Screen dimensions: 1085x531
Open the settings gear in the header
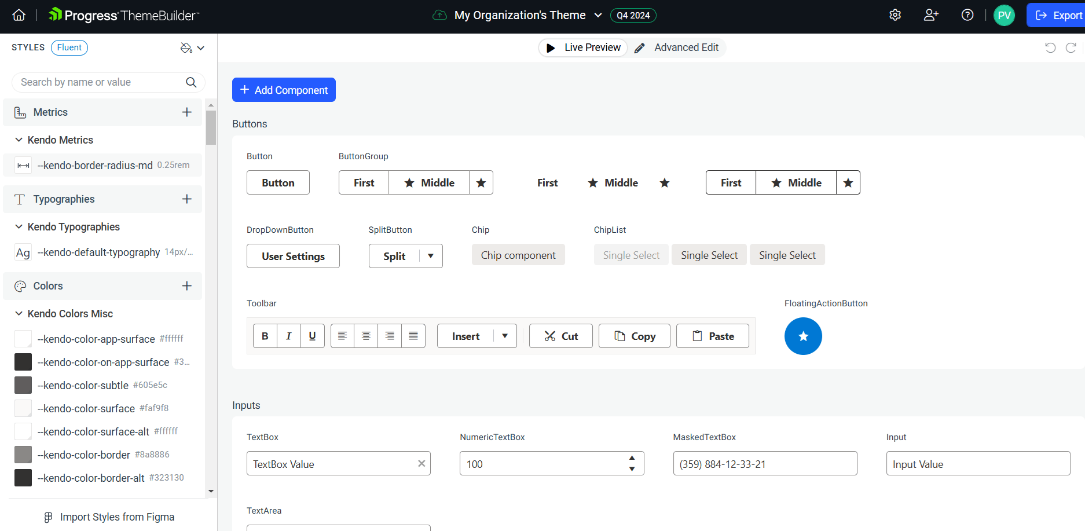pos(895,15)
